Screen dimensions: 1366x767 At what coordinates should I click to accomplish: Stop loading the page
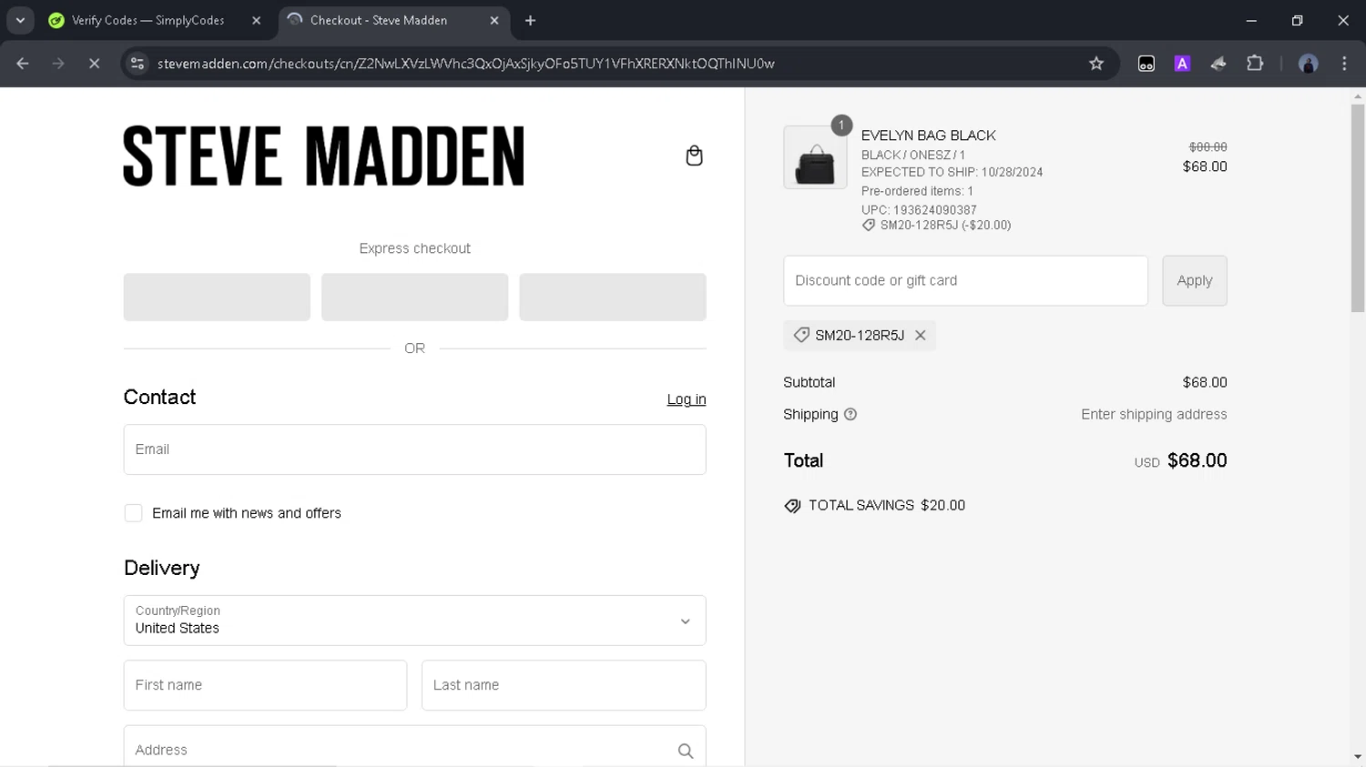[x=94, y=64]
